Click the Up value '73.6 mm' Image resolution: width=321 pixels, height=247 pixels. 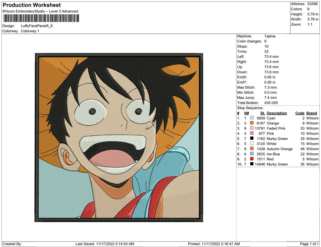[x=271, y=67]
